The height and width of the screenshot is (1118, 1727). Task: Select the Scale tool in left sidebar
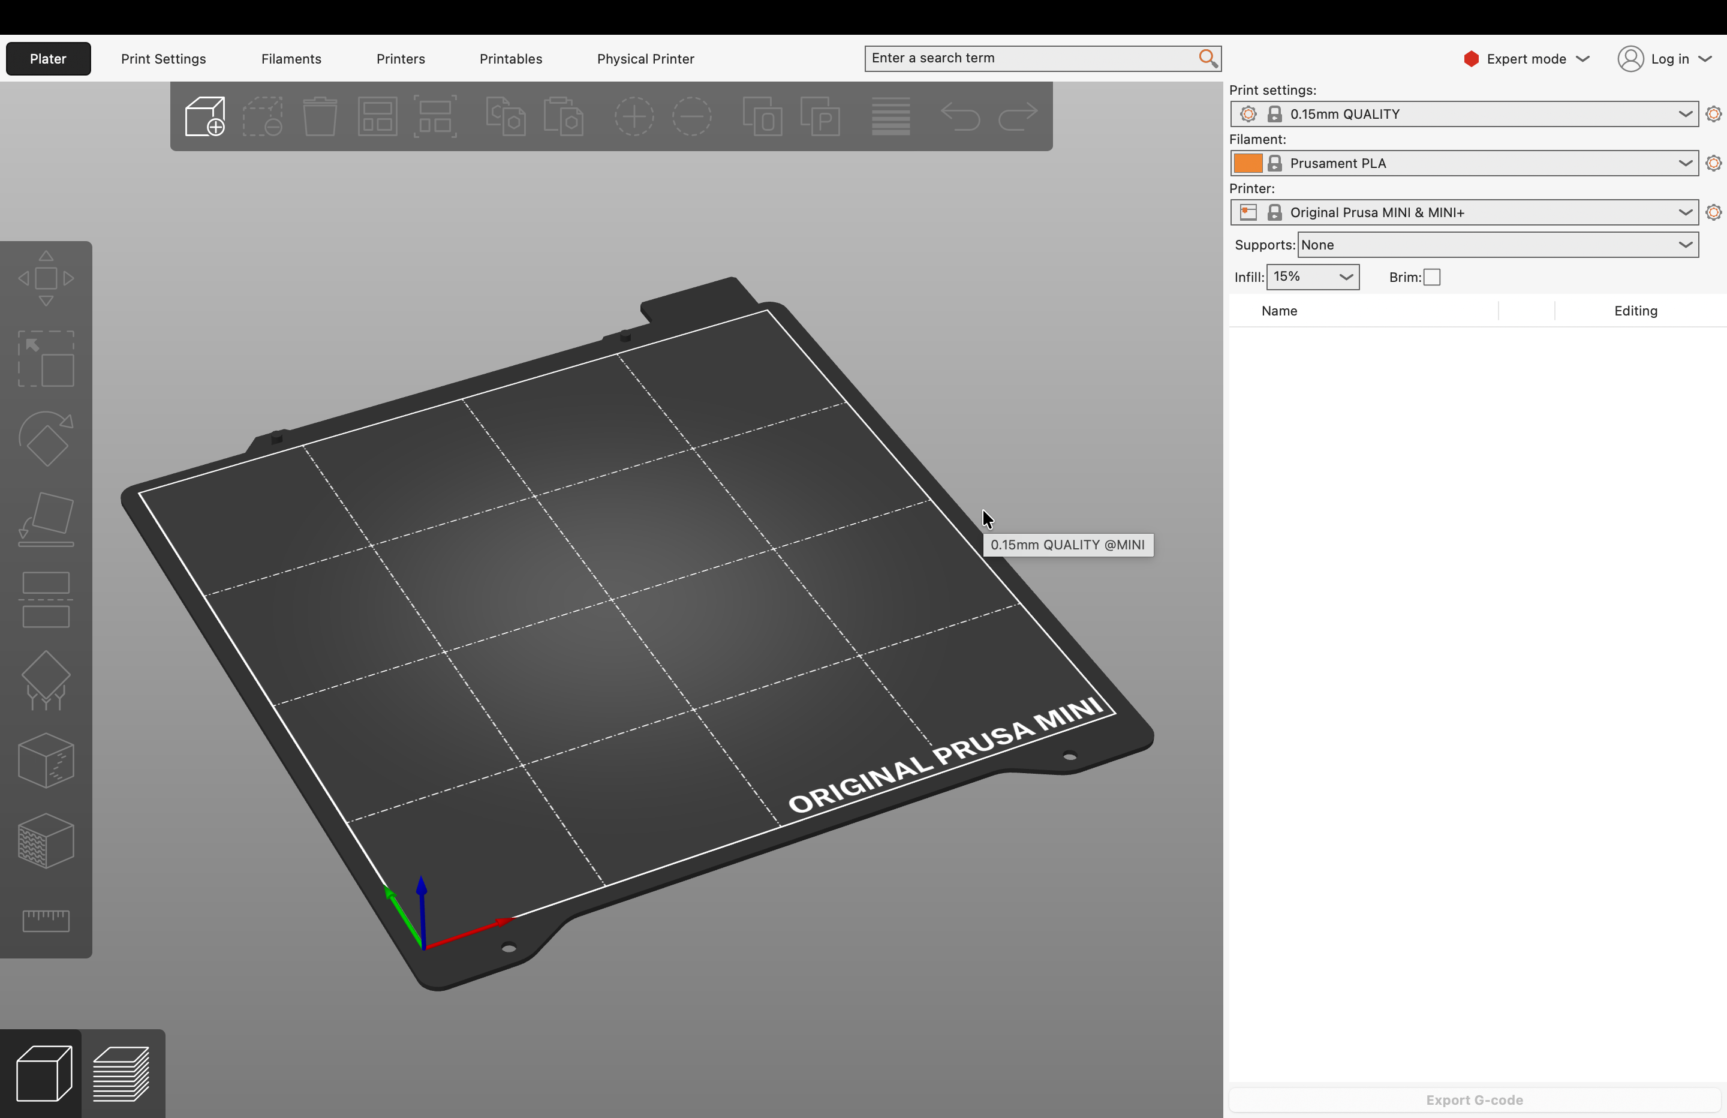tap(46, 359)
